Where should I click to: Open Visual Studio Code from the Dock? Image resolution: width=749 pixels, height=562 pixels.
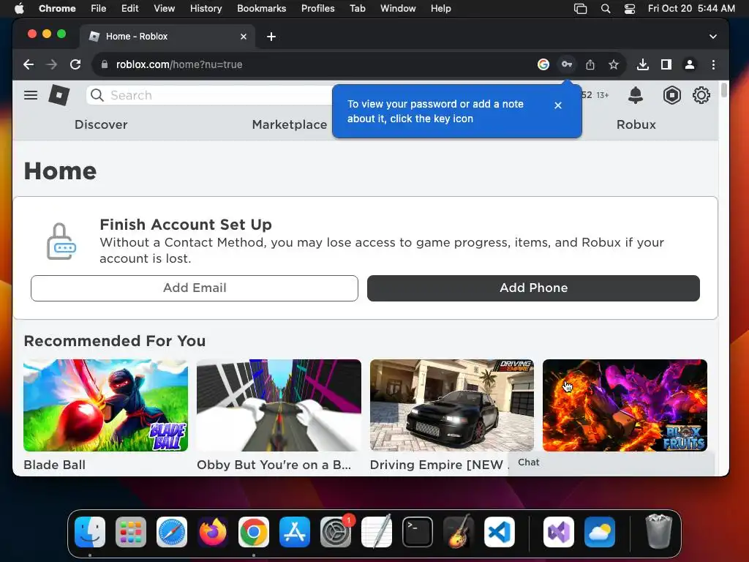point(499,531)
